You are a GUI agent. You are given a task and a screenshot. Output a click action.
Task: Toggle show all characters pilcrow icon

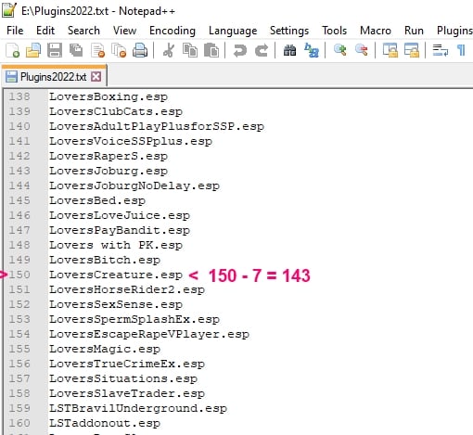point(461,50)
